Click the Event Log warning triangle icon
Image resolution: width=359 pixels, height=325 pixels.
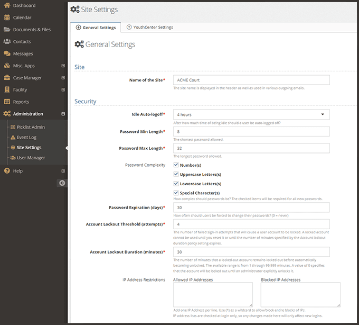13,137
